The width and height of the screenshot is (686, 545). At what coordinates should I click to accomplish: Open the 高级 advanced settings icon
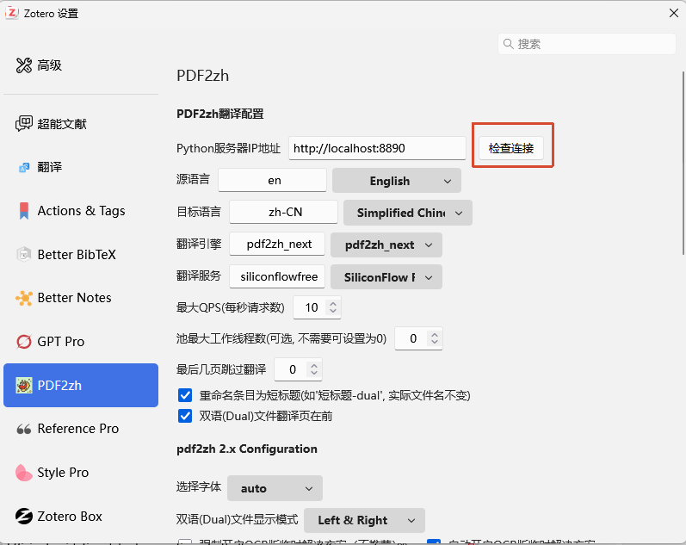(24, 65)
